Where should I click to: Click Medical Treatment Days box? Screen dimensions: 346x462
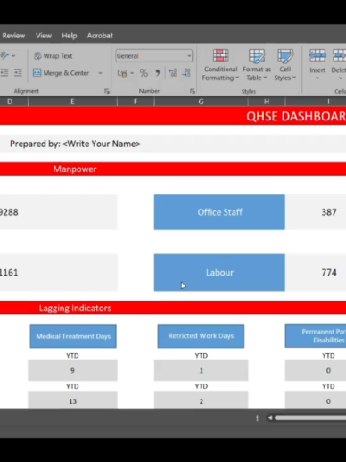tap(73, 336)
